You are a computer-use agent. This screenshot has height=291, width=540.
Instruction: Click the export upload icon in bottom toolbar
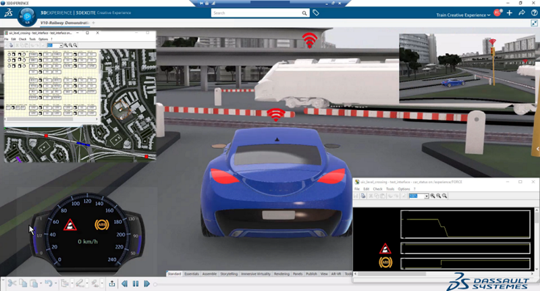click(112, 284)
